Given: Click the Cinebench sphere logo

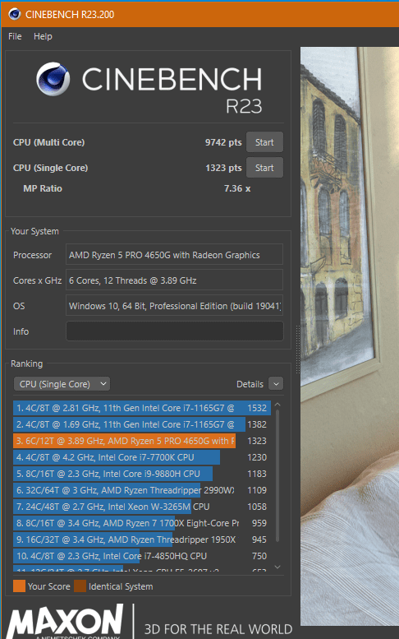Looking at the screenshot, I should click(53, 79).
